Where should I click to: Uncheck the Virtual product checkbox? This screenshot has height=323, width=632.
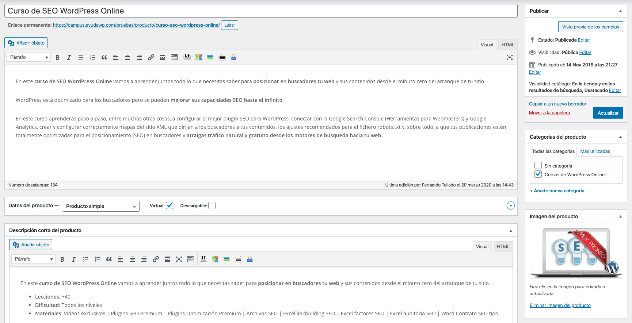click(170, 205)
